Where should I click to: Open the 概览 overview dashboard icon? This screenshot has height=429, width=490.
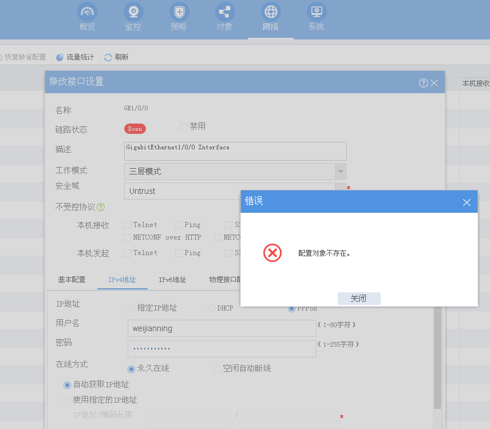pyautogui.click(x=87, y=12)
